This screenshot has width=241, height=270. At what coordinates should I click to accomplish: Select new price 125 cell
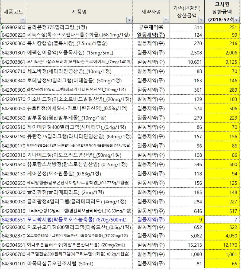222,183
